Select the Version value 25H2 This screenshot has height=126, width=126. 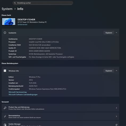coord(31,80)
